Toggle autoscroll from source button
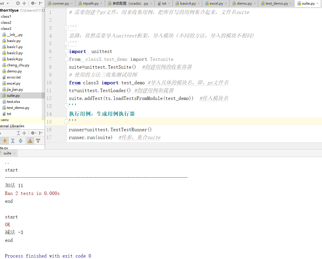 coord(38,141)
